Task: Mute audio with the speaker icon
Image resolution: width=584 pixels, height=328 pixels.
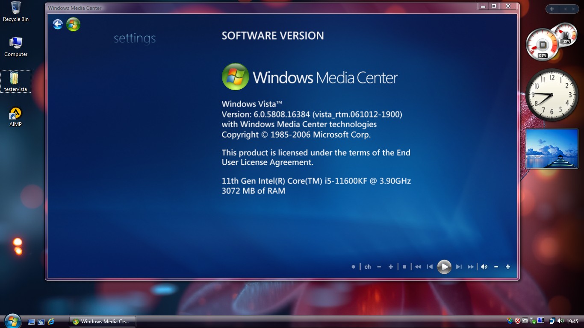Action: [x=484, y=267]
